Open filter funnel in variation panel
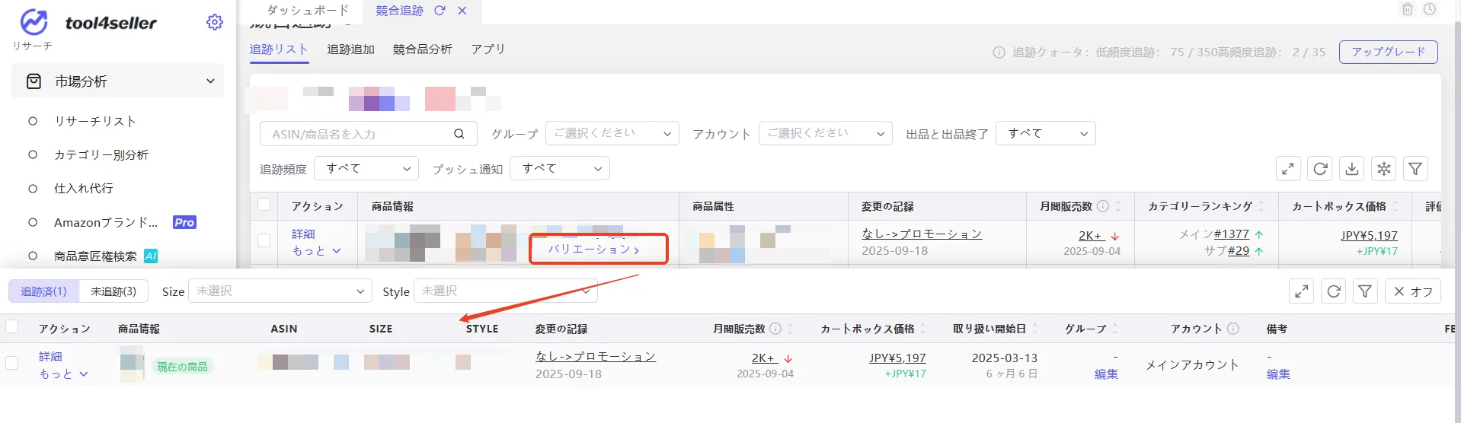 click(1365, 291)
